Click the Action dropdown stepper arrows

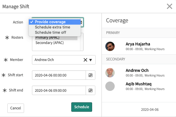pyautogui.click(x=81, y=22)
